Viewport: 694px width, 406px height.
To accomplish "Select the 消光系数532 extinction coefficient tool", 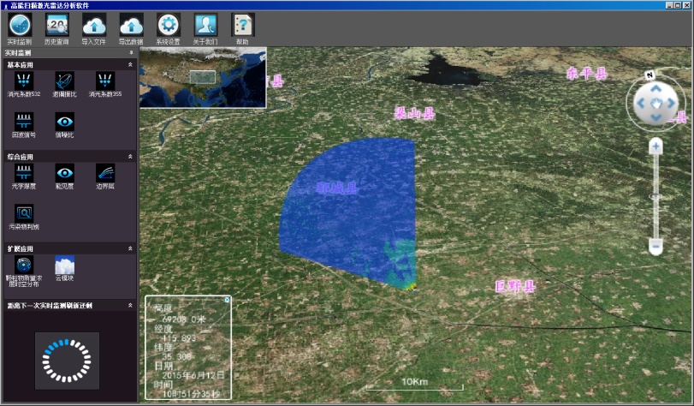I will point(24,82).
